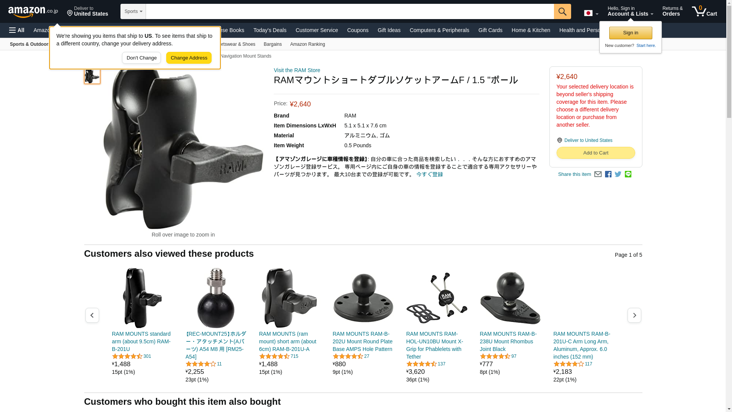Go to Amazon.co.jp home logo
The height and width of the screenshot is (412, 732).
33,11
